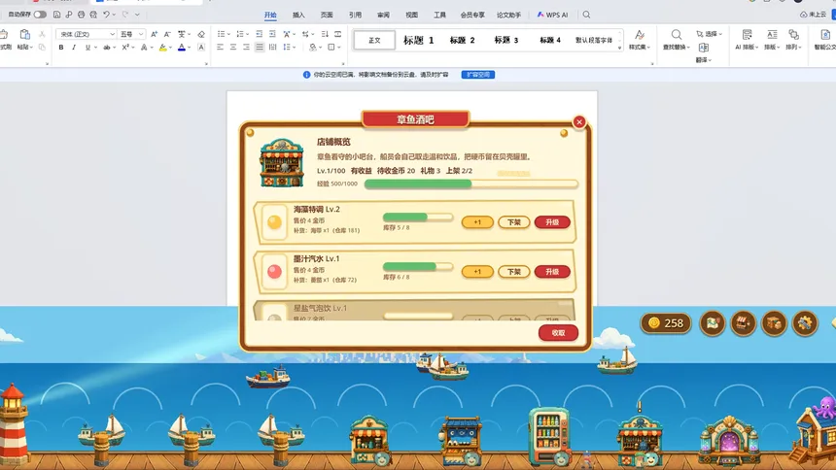Click the 258 gold coin counter
Screen dimensions: 836x470
666,323
